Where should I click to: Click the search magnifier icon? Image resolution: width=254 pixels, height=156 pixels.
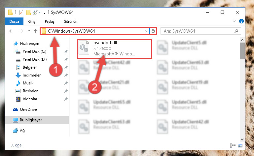pyautogui.click(x=236, y=31)
